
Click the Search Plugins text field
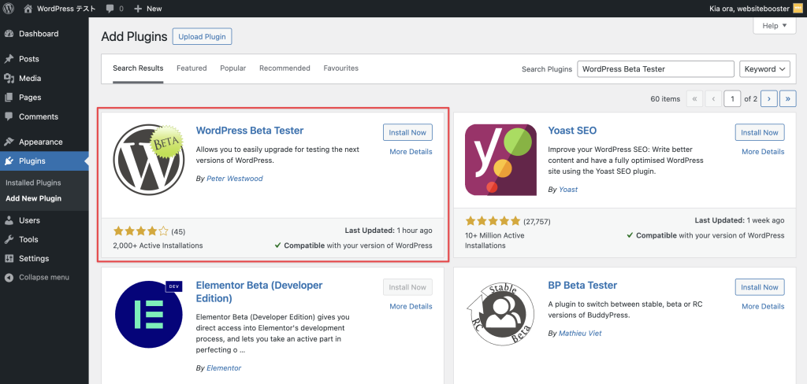(656, 69)
